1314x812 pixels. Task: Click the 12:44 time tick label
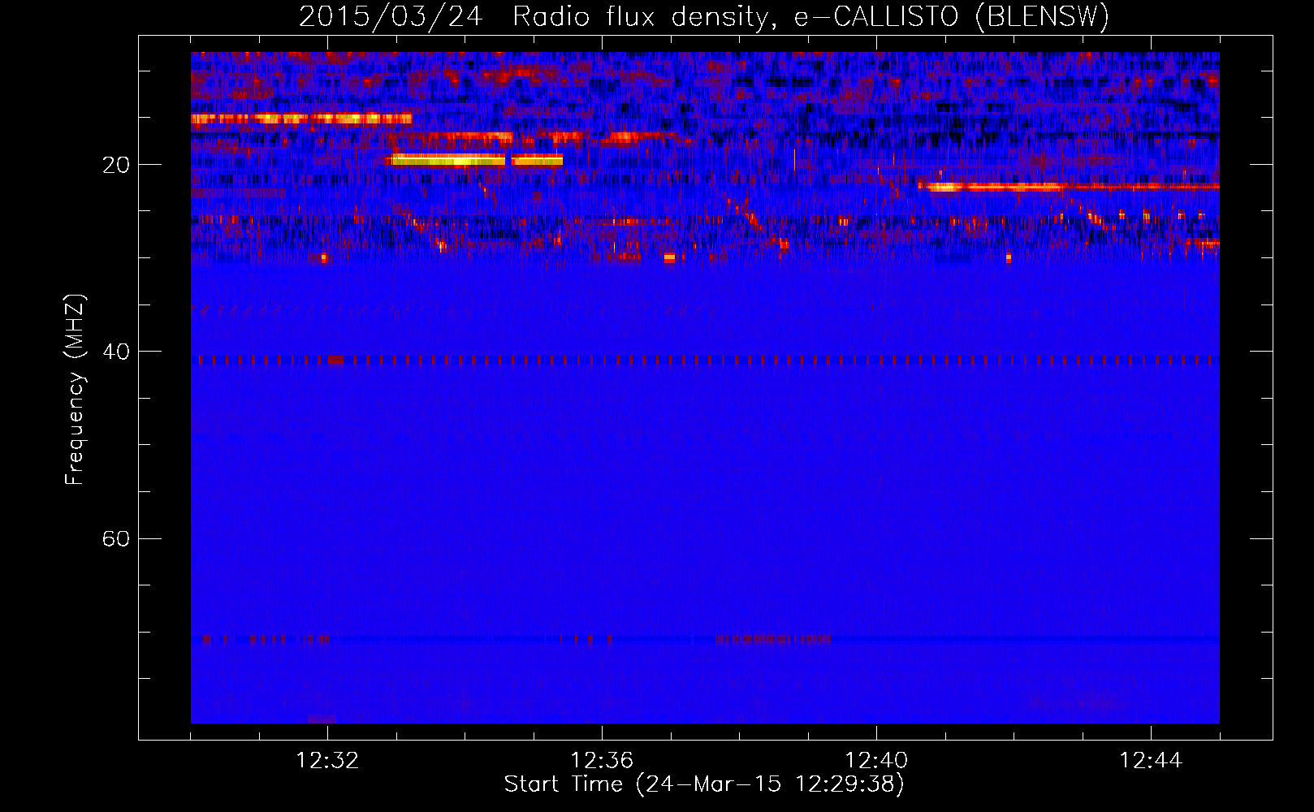tap(1151, 761)
